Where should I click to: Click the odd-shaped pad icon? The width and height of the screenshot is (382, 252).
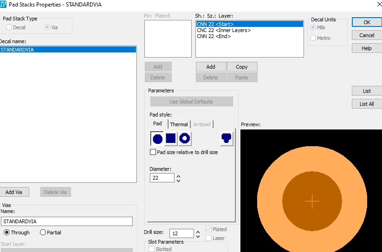pos(227,138)
